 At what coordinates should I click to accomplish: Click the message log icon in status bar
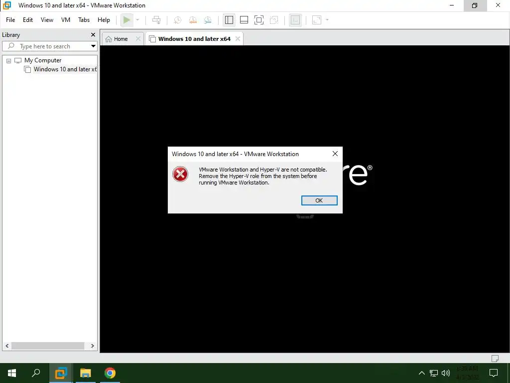[495, 359]
